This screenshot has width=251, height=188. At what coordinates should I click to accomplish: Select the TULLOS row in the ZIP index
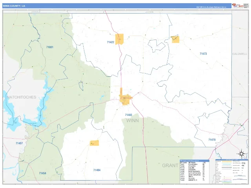[193, 179]
